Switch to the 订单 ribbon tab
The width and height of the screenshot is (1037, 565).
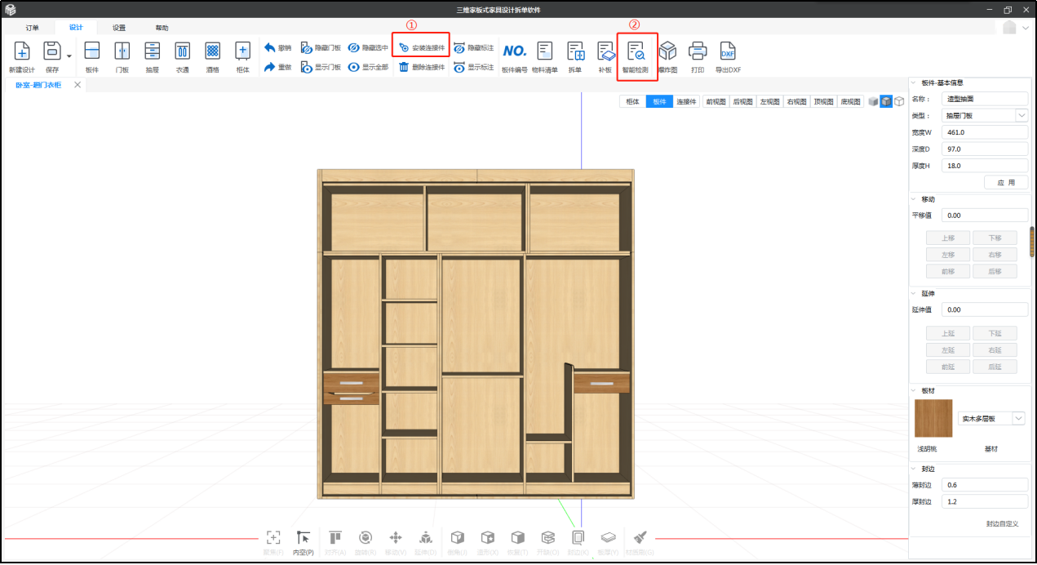(32, 27)
